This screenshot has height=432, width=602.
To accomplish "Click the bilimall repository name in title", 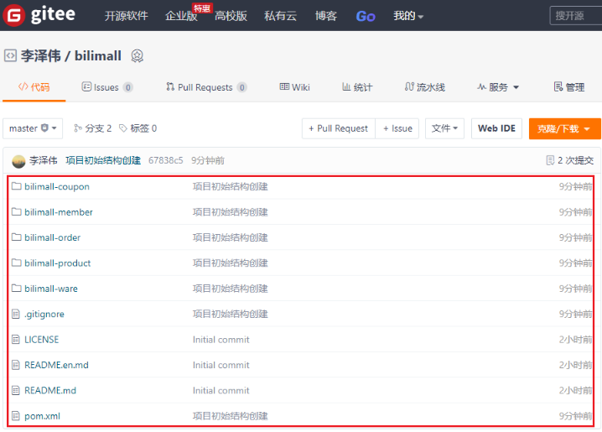I will [98, 55].
